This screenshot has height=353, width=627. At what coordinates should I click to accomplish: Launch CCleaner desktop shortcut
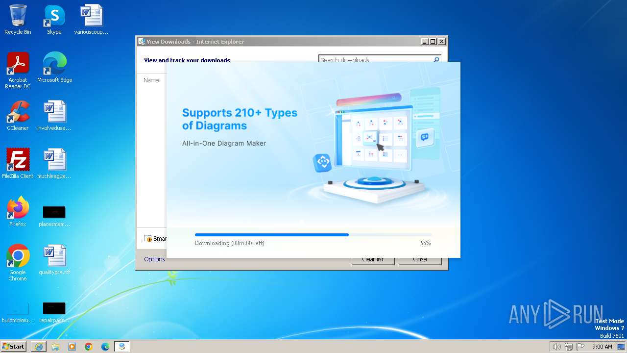[18, 116]
